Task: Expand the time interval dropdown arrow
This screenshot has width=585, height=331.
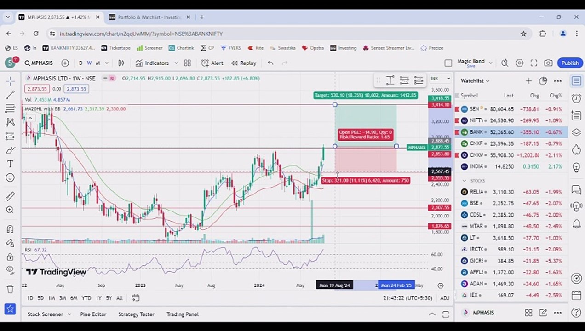Action: pyautogui.click(x=107, y=63)
